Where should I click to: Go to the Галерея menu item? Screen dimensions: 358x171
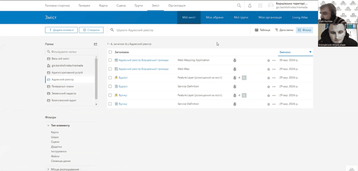pos(84,6)
